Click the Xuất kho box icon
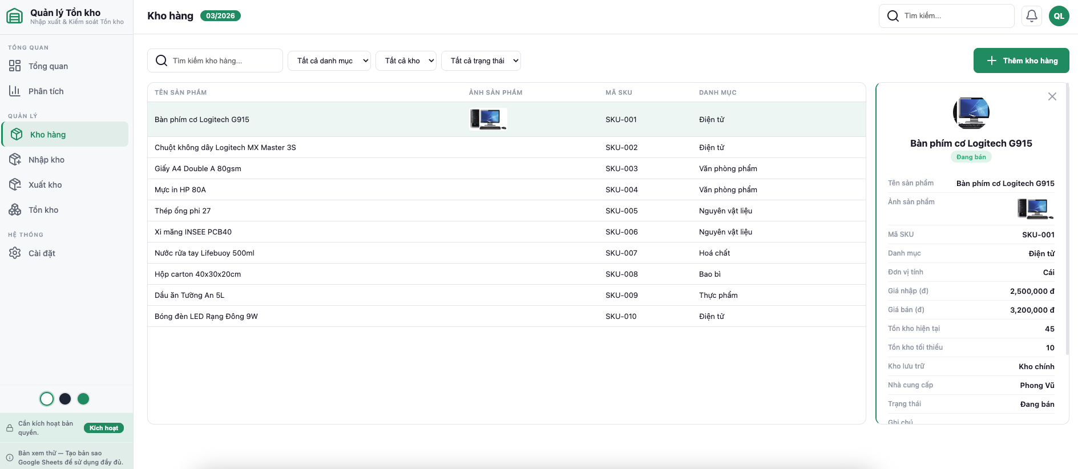This screenshot has height=469, width=1078. tap(15, 185)
